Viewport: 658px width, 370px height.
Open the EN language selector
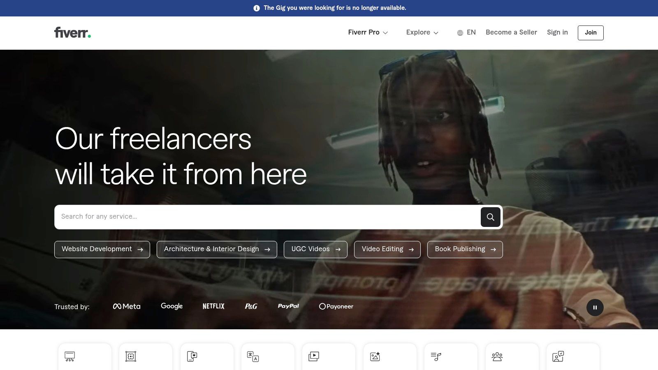pyautogui.click(x=466, y=32)
